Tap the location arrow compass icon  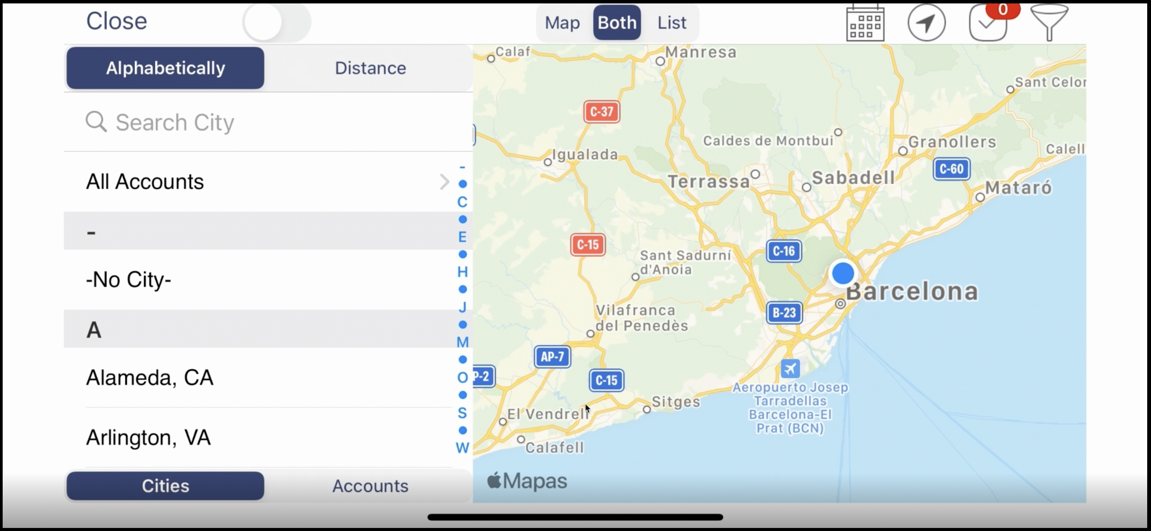click(926, 22)
